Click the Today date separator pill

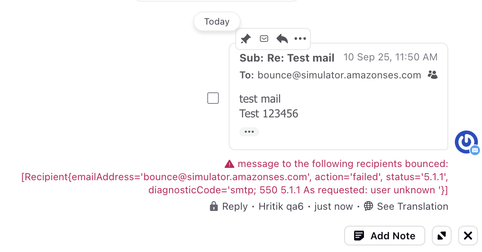217,21
